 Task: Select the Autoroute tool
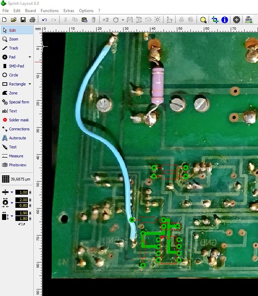pyautogui.click(x=17, y=138)
